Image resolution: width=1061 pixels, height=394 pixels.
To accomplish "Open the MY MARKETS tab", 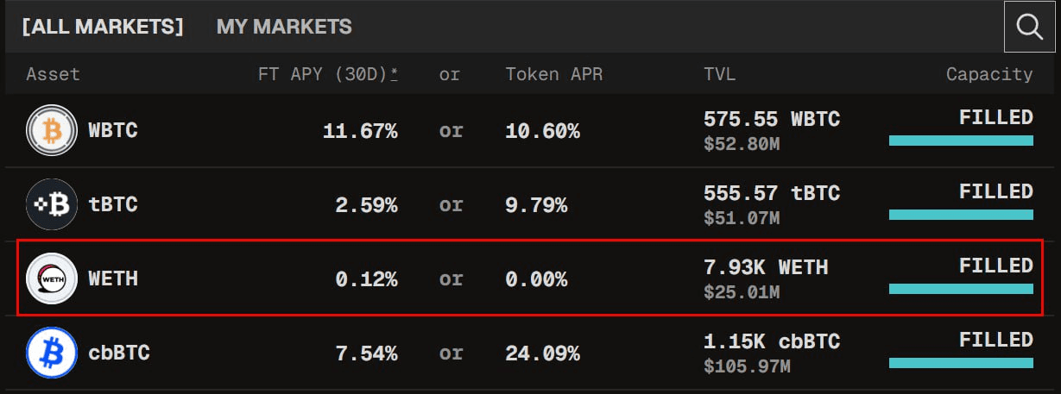I will tap(284, 27).
